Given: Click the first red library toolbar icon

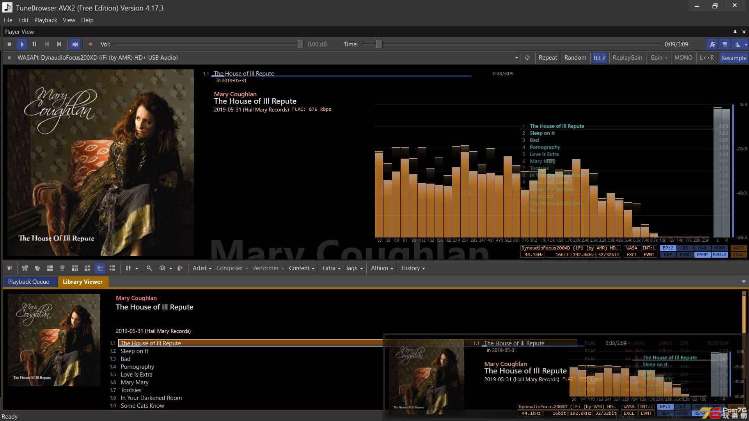Looking at the screenshot, I should coord(10,268).
